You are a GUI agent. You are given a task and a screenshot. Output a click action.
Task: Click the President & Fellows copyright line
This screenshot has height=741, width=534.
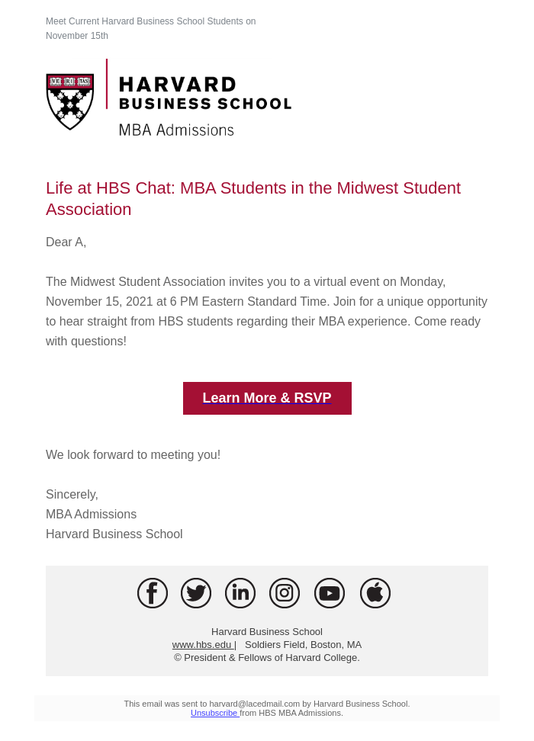(x=267, y=658)
